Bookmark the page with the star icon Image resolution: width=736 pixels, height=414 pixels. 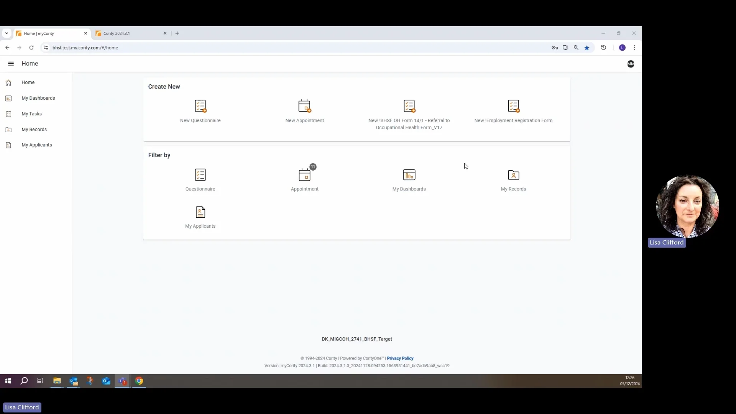tap(587, 48)
